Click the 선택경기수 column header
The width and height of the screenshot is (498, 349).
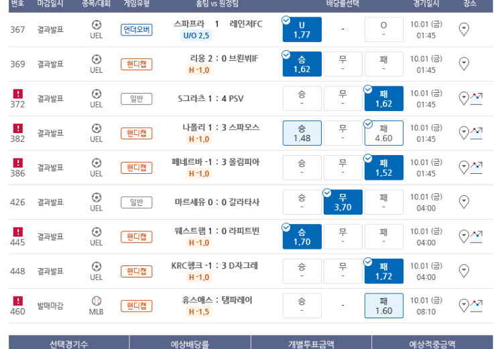coord(69,344)
